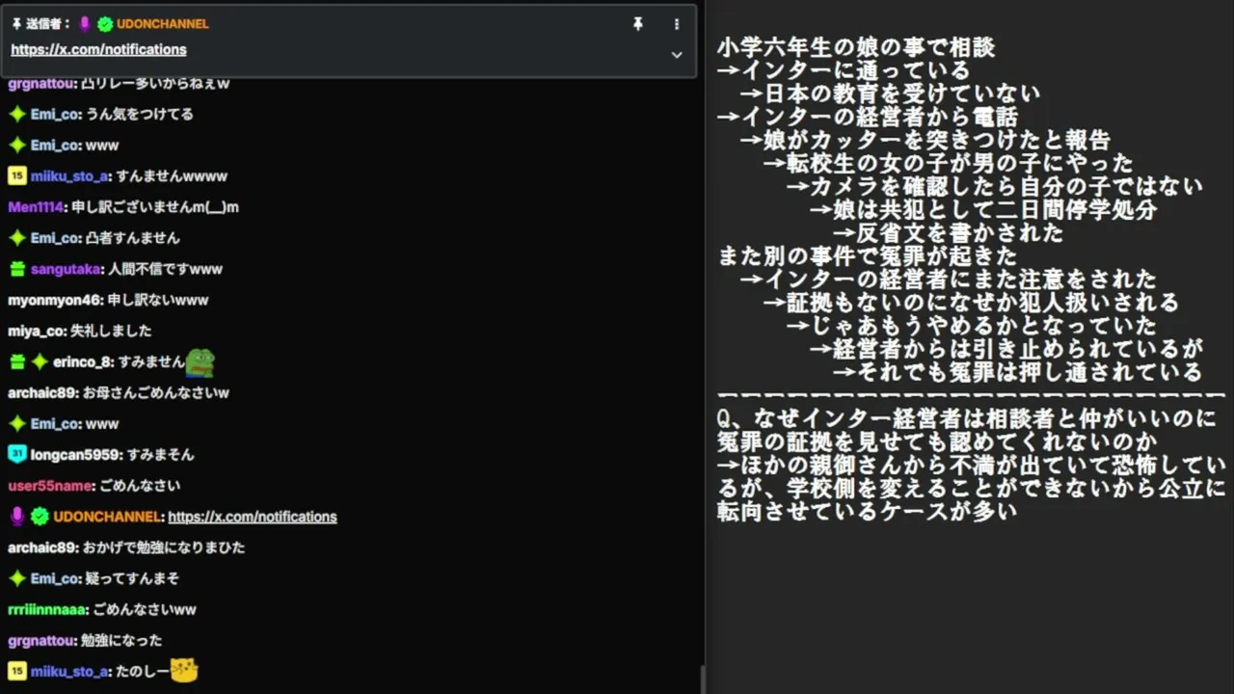The image size is (1234, 694).
Task: Open the pinned message options menu
Action: pos(677,24)
